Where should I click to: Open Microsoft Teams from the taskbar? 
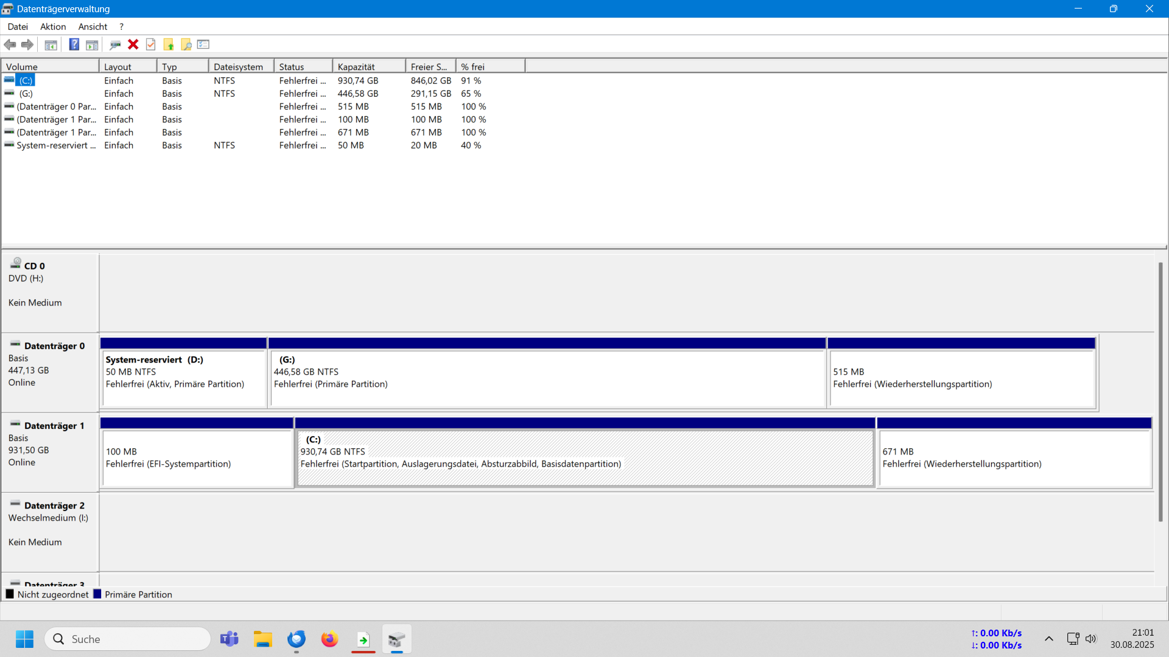[x=230, y=639]
